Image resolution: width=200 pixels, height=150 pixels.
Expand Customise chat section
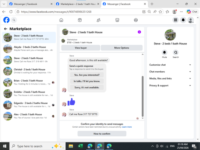170,65
